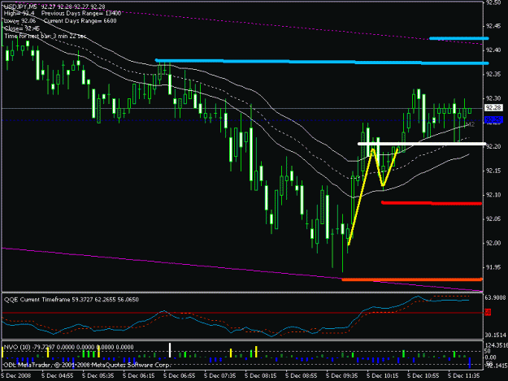Click the tall white bar in NVO panel

click(x=170, y=350)
